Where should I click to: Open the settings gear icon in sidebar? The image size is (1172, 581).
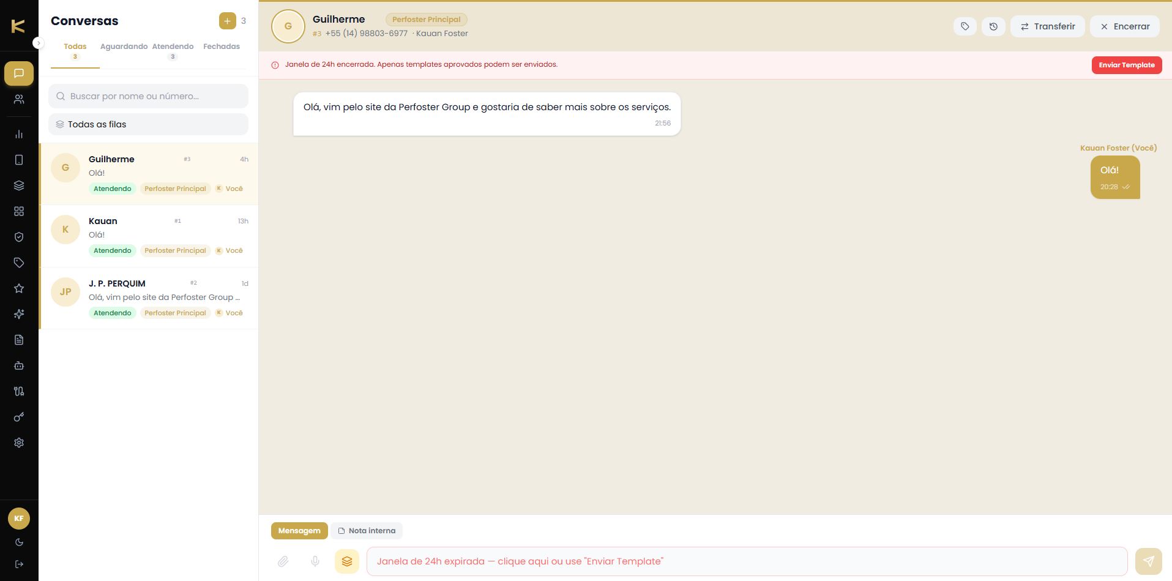tap(19, 443)
